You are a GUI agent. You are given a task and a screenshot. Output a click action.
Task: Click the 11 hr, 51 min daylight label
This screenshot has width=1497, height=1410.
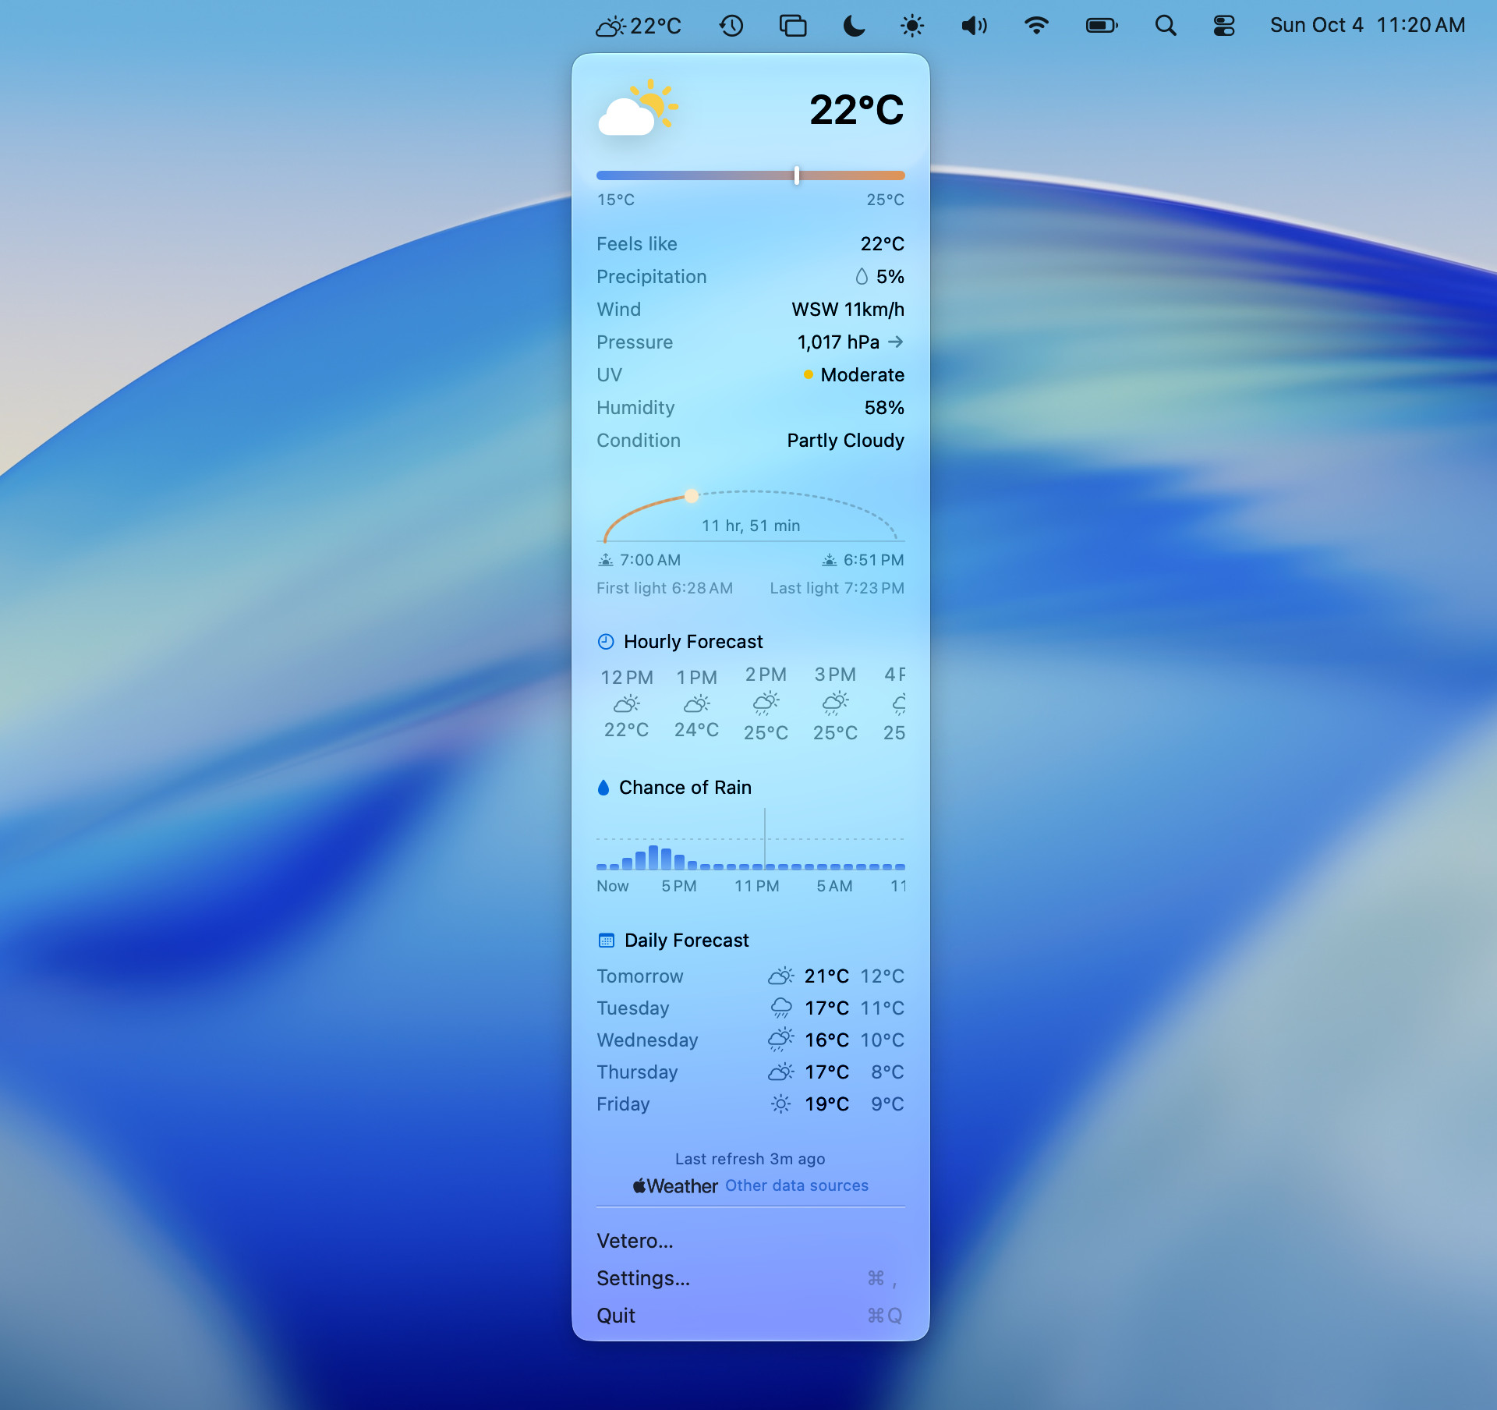tap(751, 526)
